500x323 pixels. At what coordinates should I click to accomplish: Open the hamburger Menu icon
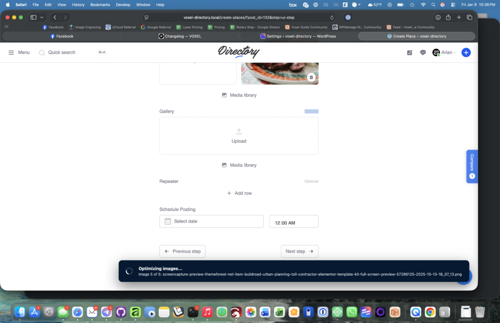click(11, 53)
